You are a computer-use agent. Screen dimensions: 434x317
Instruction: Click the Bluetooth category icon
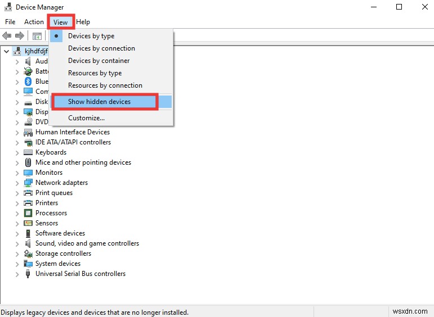[x=28, y=81]
